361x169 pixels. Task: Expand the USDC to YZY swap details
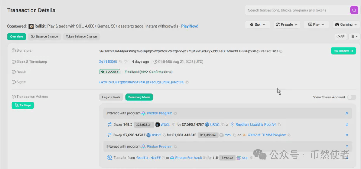coord(347,135)
